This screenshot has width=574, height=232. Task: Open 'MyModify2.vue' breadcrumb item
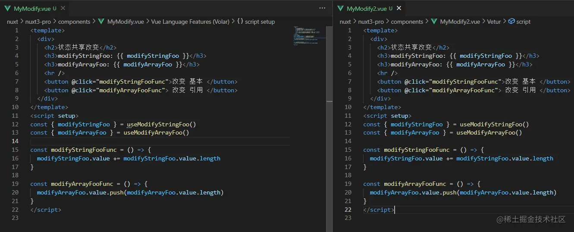click(460, 22)
